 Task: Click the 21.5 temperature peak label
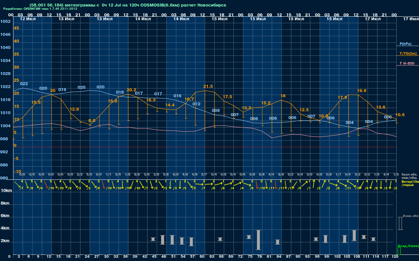[208, 86]
